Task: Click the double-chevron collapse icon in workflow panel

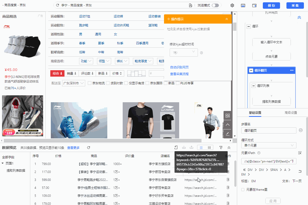Action: tap(299, 17)
